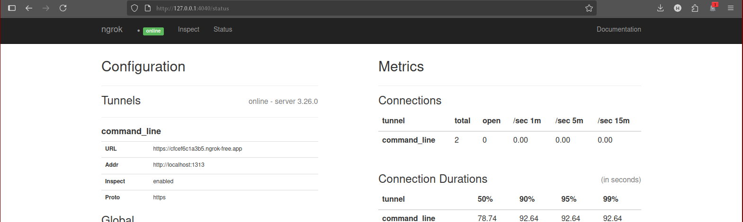Click the green online status badge
743x222 pixels.
point(153,31)
